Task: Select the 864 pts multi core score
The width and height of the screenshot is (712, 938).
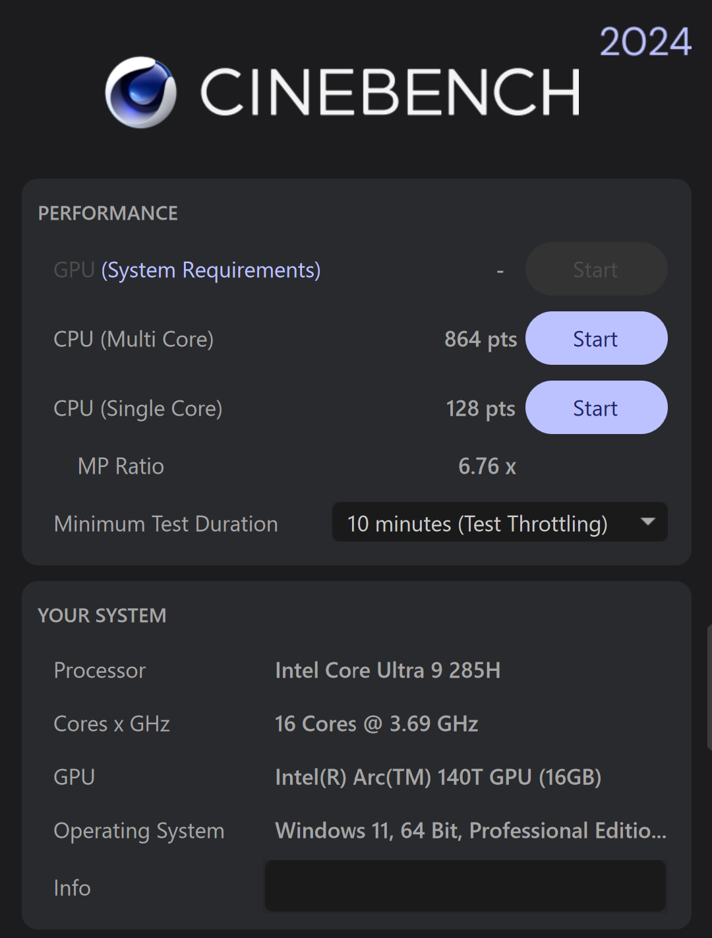Action: [480, 339]
